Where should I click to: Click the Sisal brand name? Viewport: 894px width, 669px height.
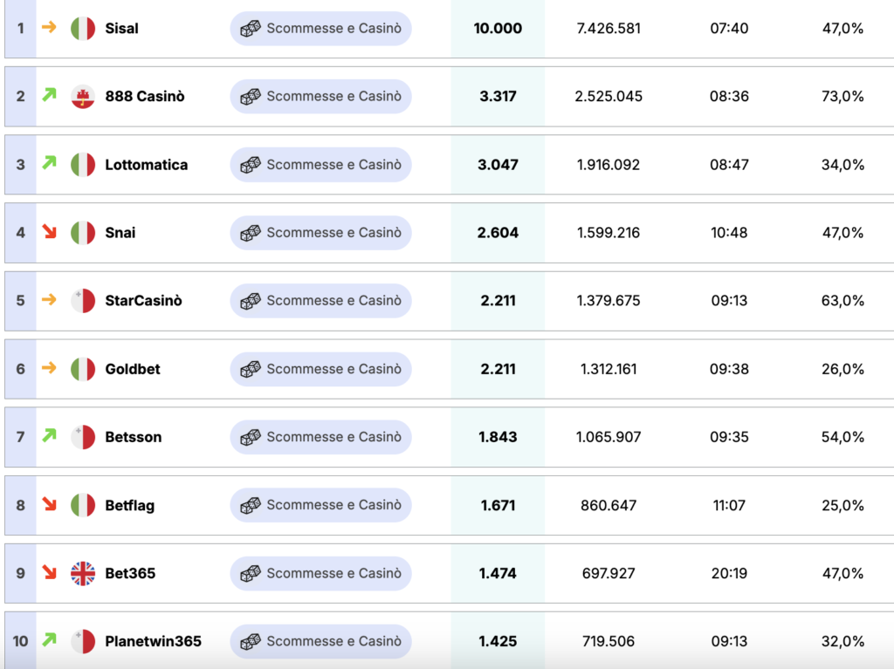point(120,28)
